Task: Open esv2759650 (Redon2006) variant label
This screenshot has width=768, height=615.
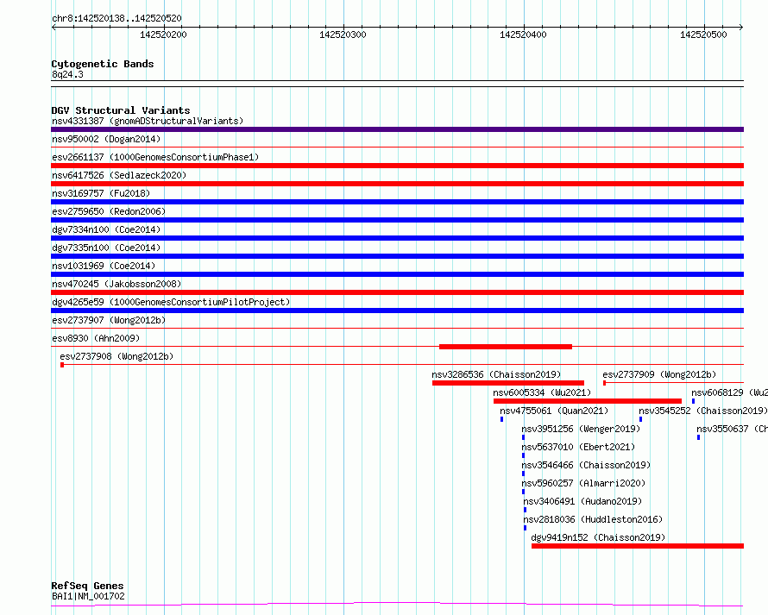Action: pos(109,211)
